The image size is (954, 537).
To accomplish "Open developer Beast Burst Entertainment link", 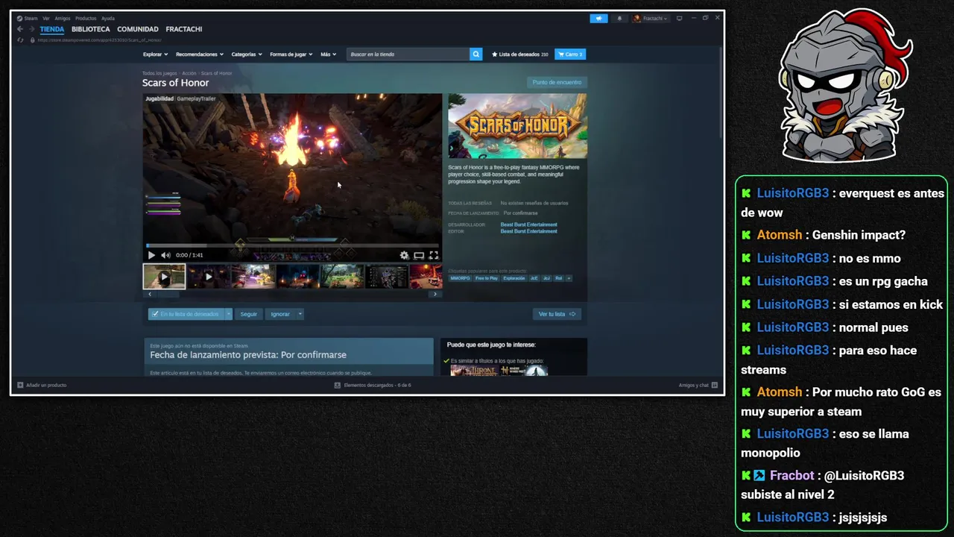I will coord(528,224).
